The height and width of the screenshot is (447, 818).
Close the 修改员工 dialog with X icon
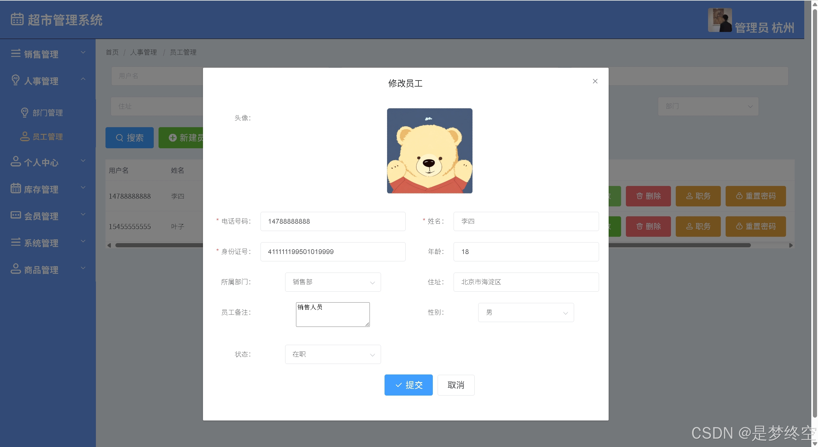[x=595, y=81]
